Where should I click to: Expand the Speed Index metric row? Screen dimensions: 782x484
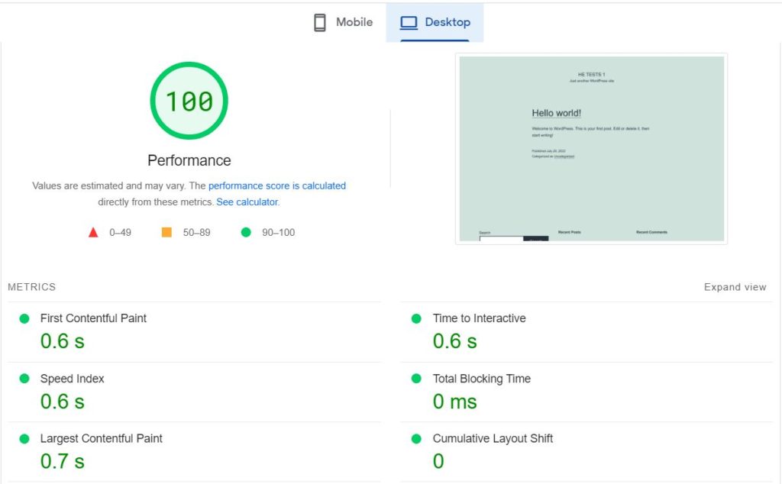coord(195,392)
